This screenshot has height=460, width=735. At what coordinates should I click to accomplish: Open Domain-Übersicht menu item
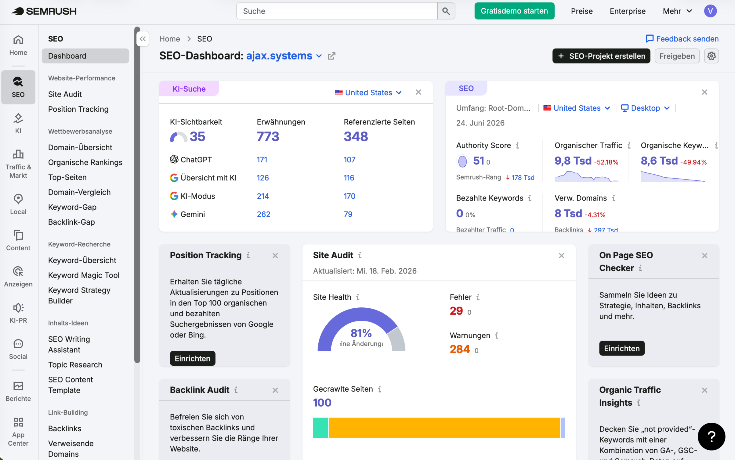pos(80,148)
